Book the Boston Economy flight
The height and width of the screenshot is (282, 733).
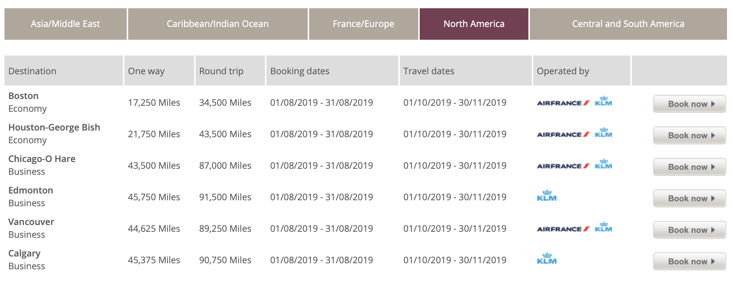pyautogui.click(x=689, y=104)
